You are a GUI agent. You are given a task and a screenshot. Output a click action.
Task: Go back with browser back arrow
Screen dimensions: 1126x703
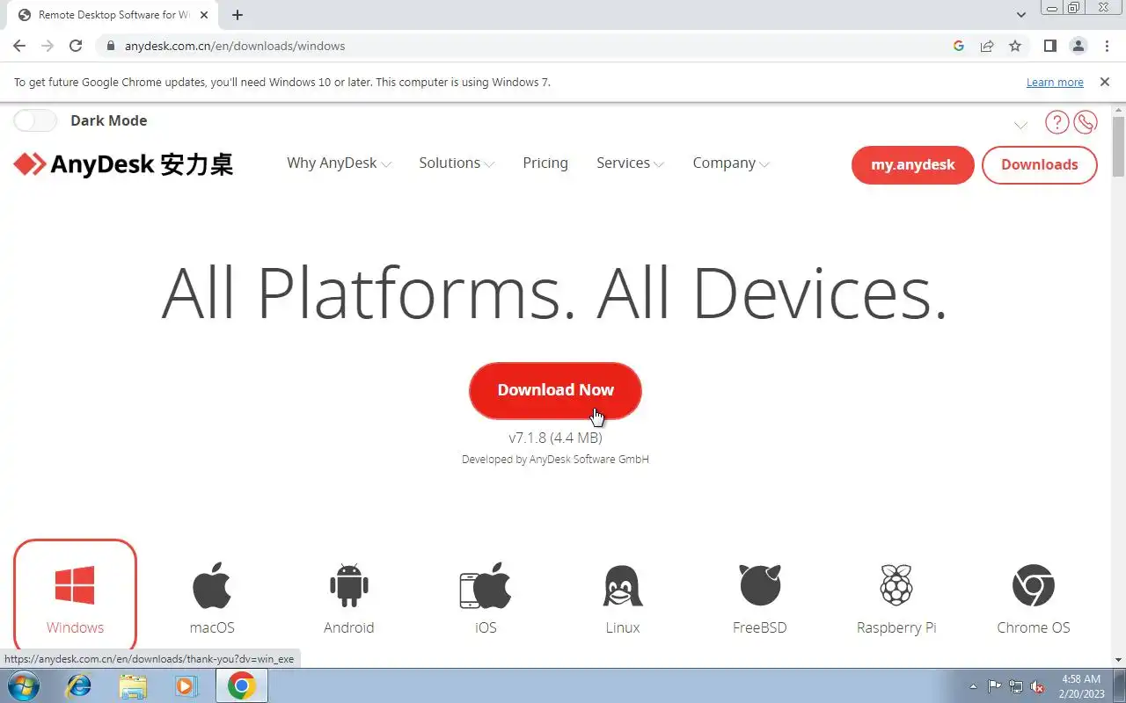(19, 46)
